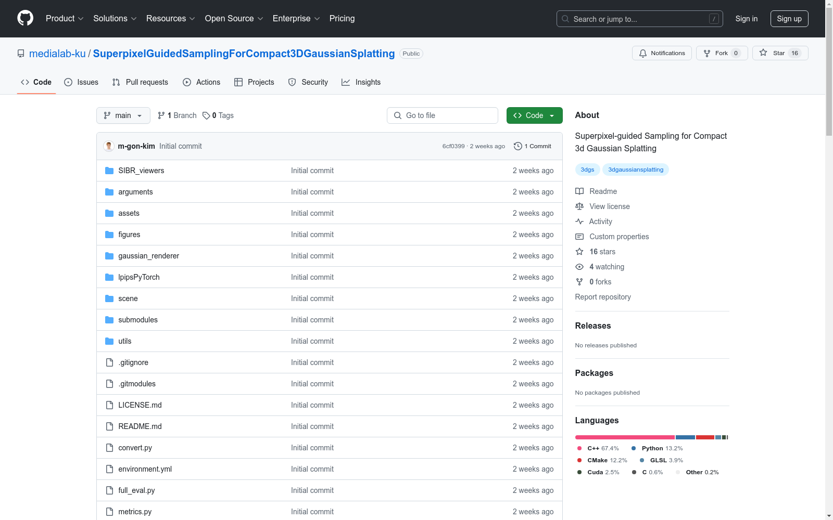Click the assets folder icon
Screen dimensions: 833x520
109,213
